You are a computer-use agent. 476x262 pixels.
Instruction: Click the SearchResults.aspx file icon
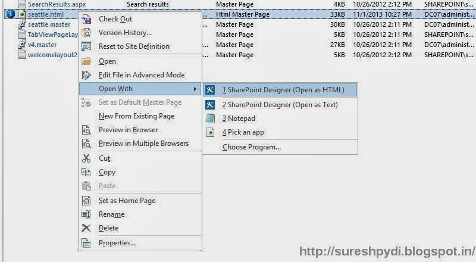tap(22, 4)
